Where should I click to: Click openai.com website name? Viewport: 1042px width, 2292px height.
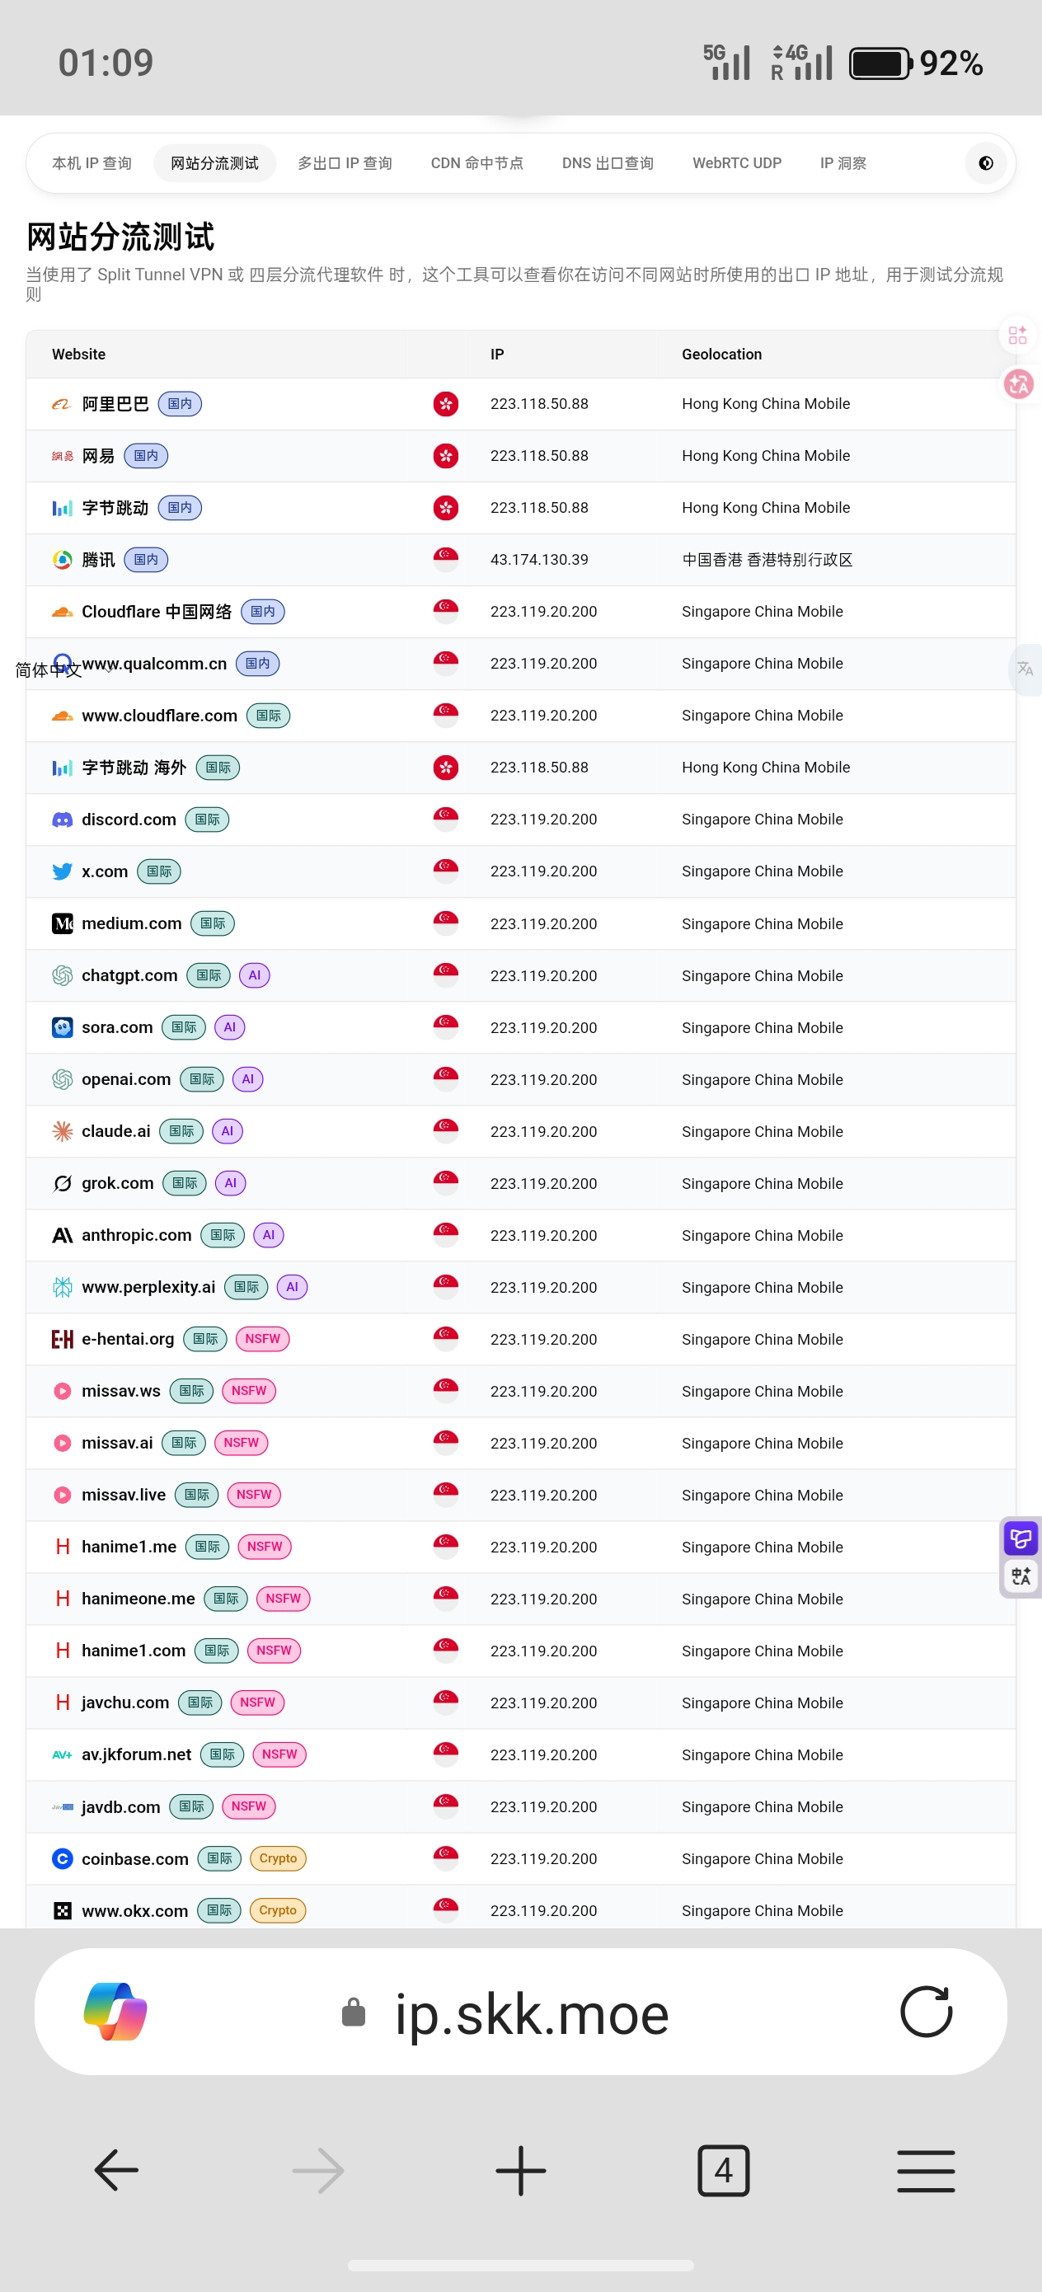(126, 1079)
